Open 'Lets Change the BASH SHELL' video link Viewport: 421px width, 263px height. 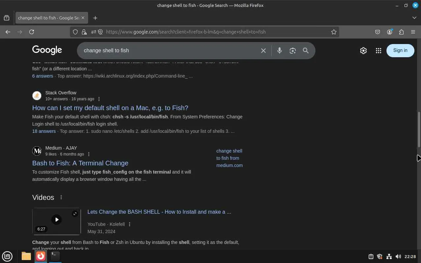point(159,212)
